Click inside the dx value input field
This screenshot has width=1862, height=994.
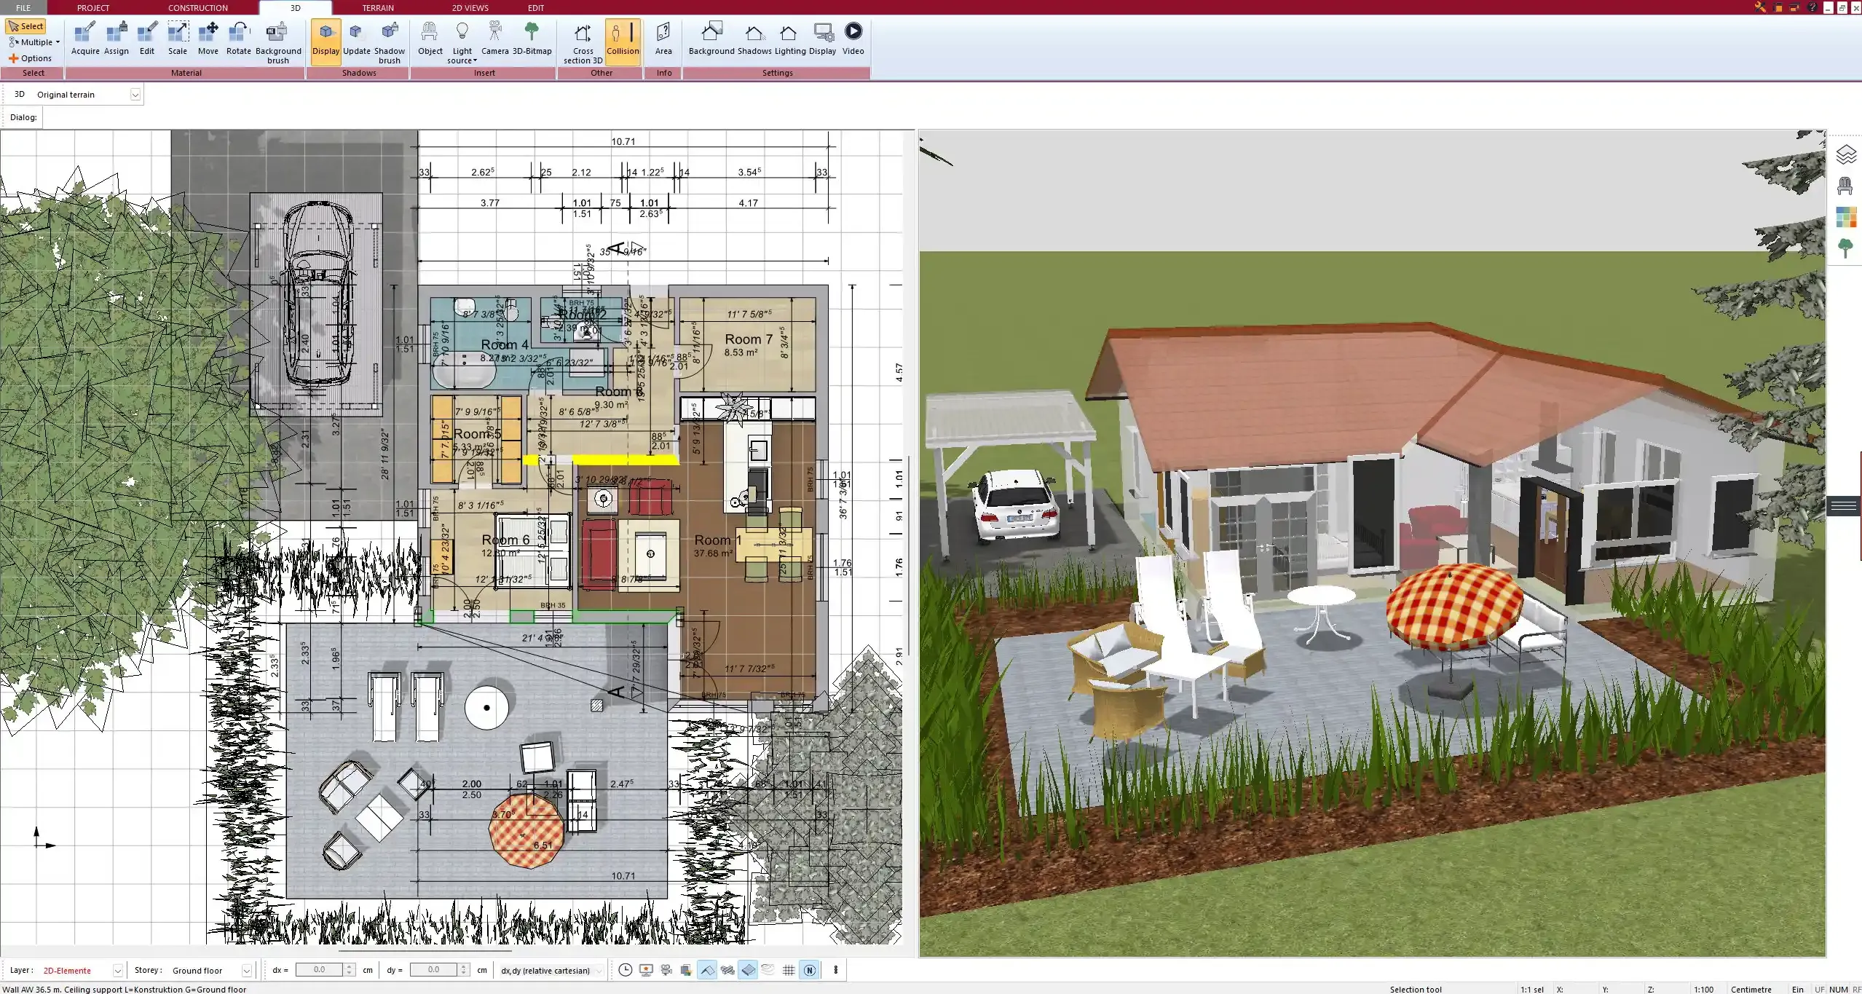click(320, 969)
